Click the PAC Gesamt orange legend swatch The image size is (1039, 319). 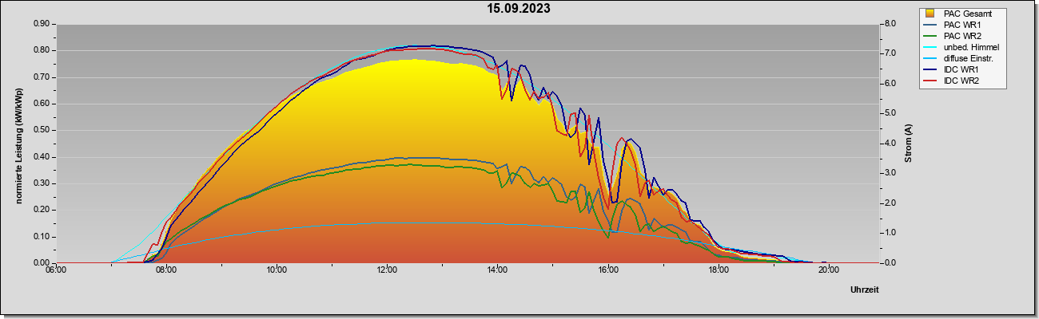coord(930,14)
